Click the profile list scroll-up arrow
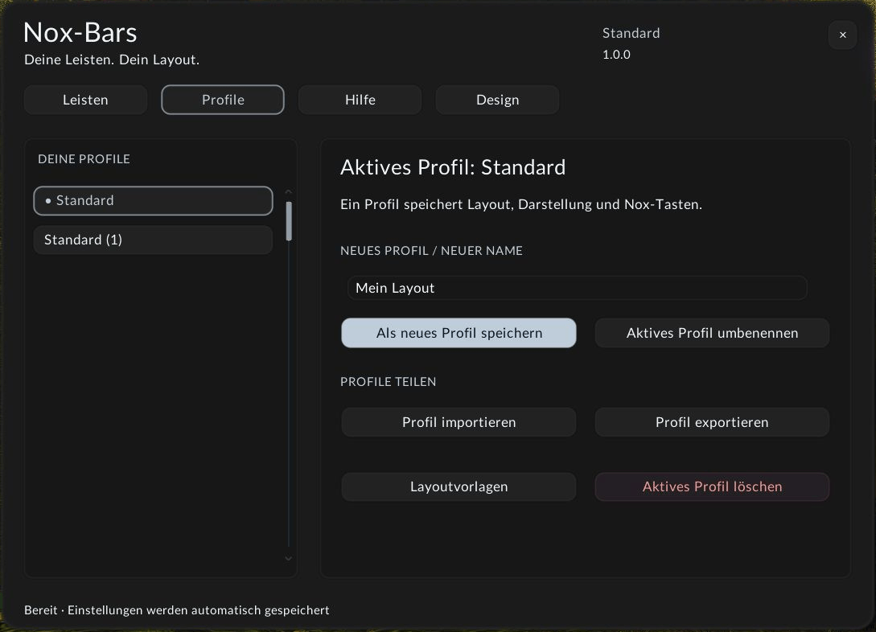 (288, 192)
